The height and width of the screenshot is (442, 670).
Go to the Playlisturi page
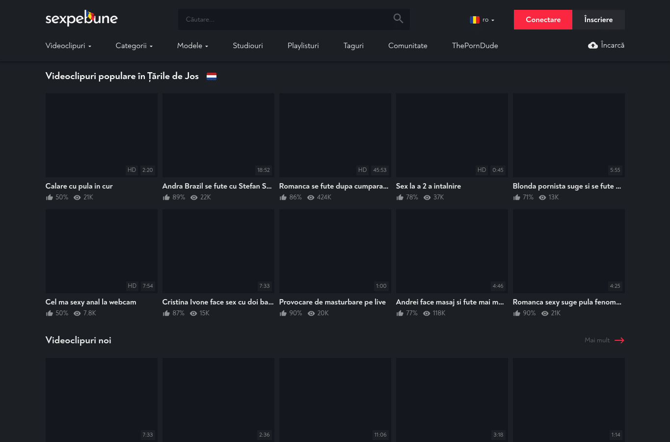303,46
